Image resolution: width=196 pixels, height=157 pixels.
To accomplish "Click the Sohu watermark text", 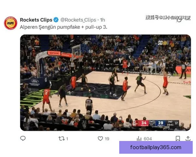I will click(x=168, y=18).
